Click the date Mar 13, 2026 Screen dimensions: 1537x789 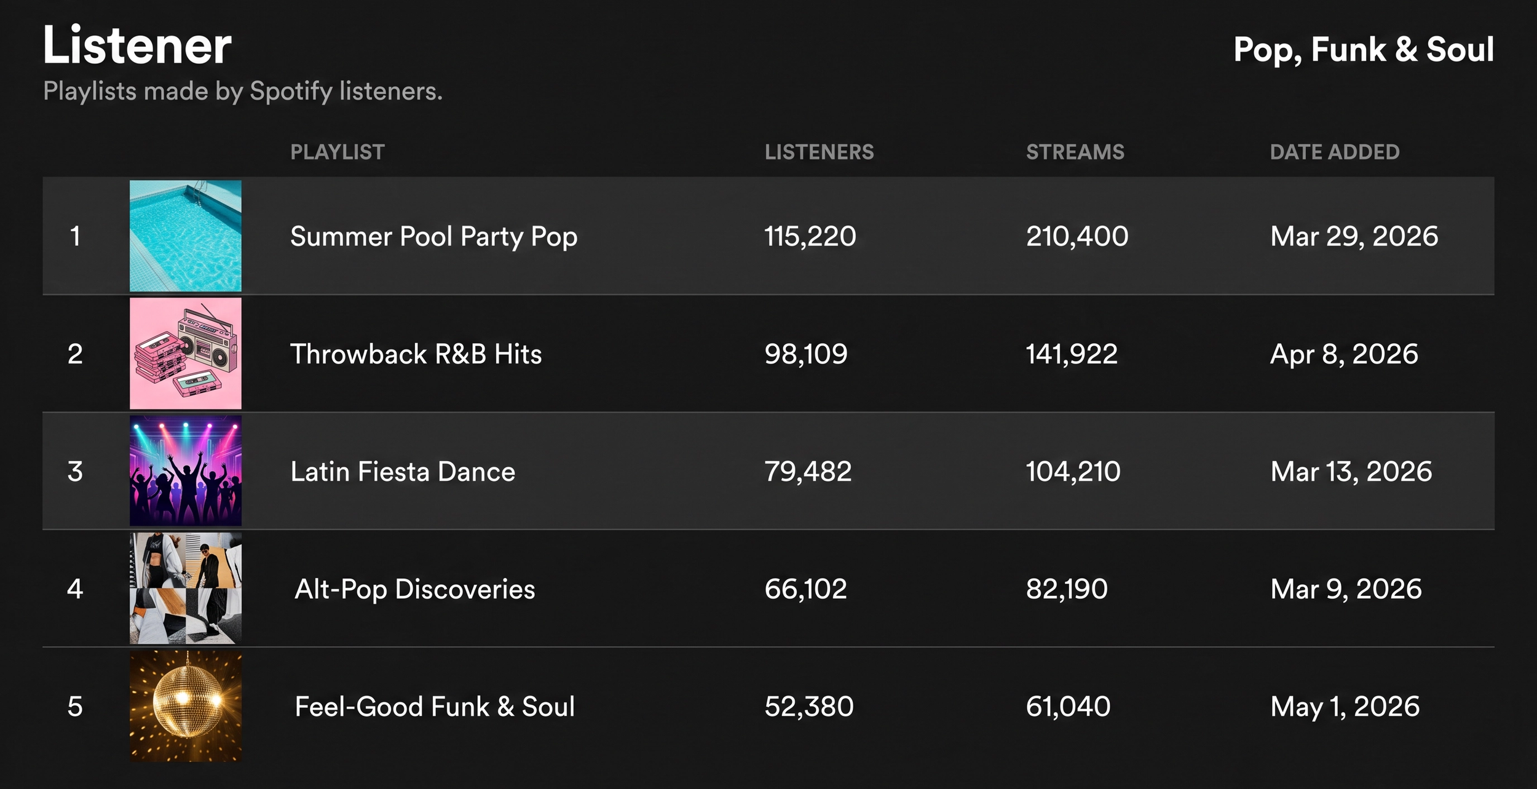1351,472
